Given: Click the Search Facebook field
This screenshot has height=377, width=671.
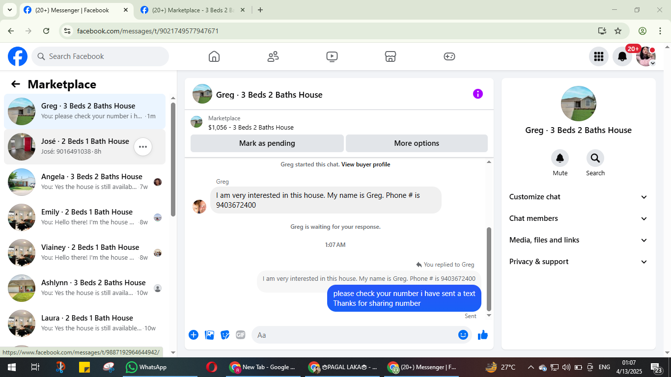Looking at the screenshot, I should (100, 56).
